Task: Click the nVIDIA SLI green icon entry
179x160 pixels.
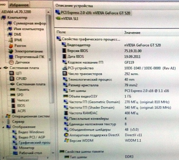Action: click(67, 18)
